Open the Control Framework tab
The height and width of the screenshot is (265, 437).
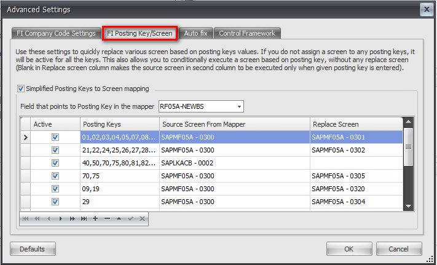[x=247, y=33]
